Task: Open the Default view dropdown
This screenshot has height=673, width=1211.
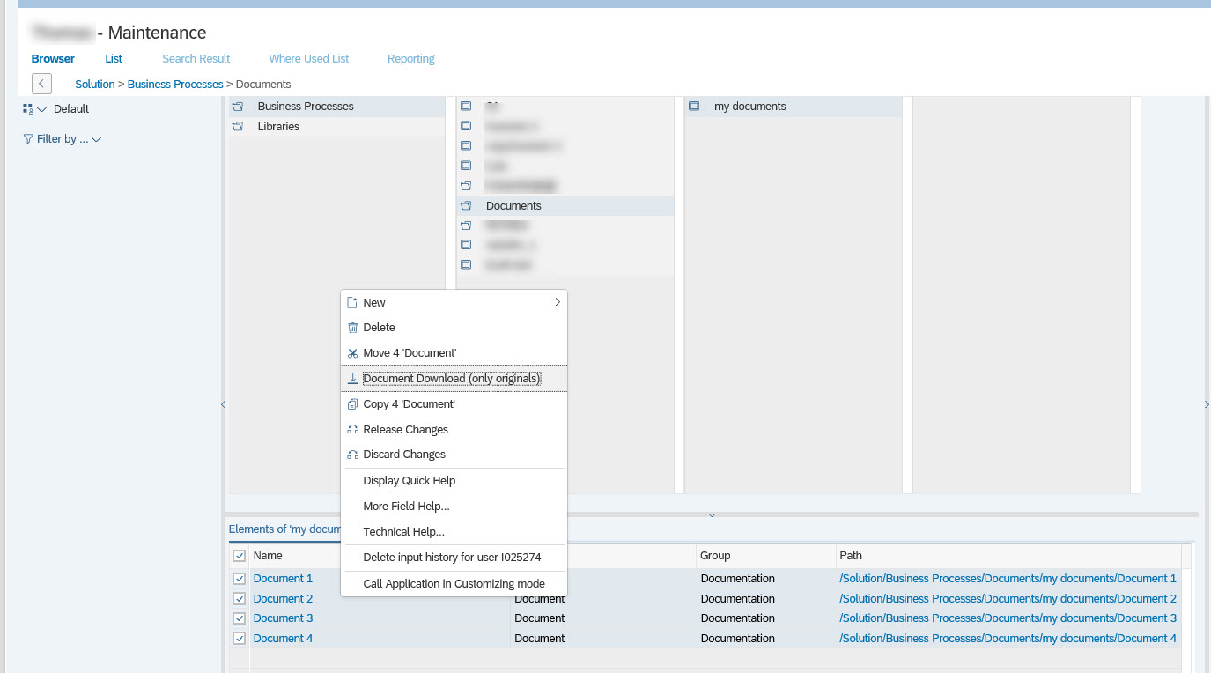Action: tap(41, 109)
